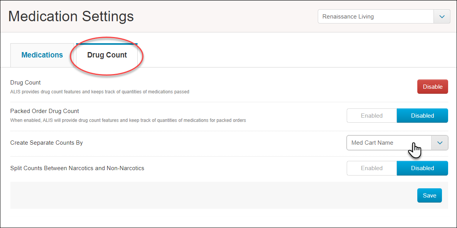Open the Drug Count tab
This screenshot has height=228, width=457.
pos(106,55)
